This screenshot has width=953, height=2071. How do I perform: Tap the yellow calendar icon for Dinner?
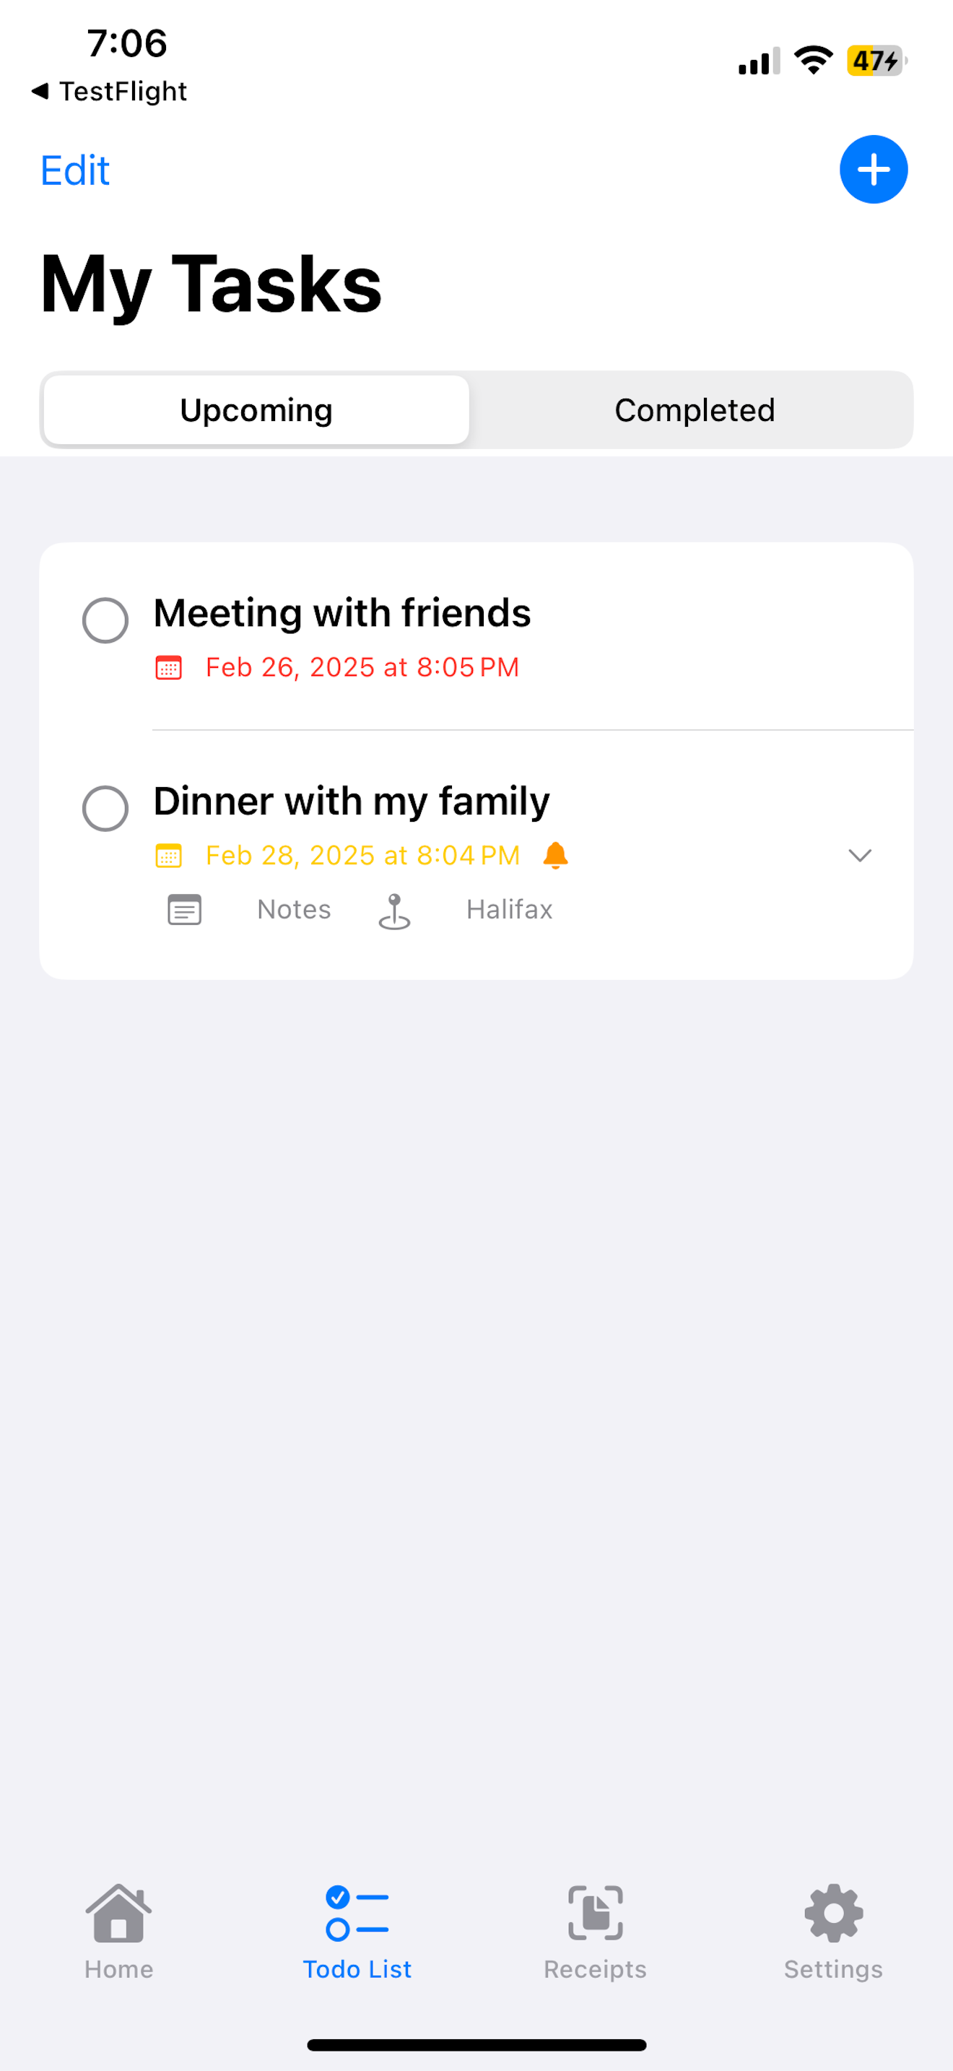pos(169,856)
